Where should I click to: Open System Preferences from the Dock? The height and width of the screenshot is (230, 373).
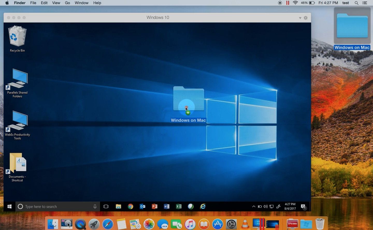[x=231, y=224]
